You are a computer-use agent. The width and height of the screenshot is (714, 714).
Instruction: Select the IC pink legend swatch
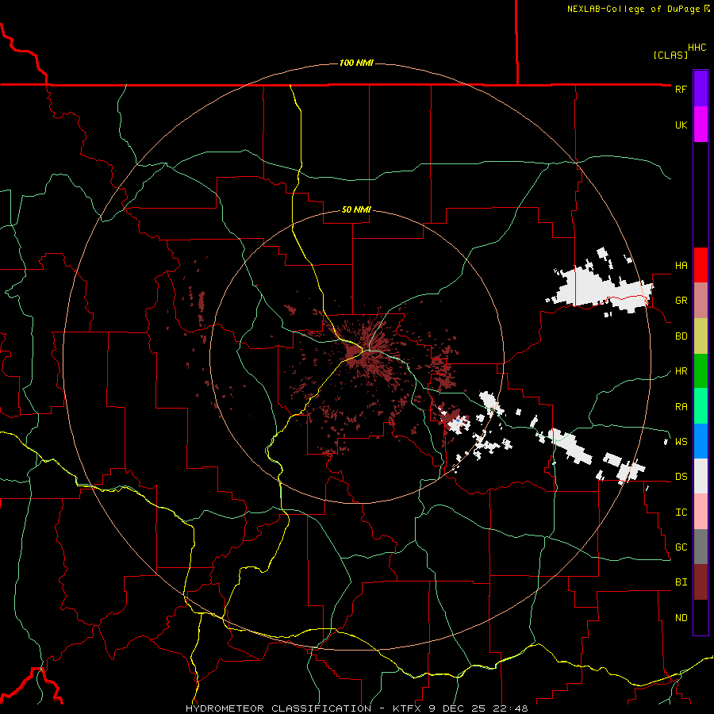point(701,512)
